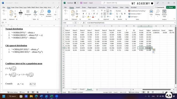Click the Undo arrow in Excel
This screenshot has height=99, width=177.
point(66,11)
